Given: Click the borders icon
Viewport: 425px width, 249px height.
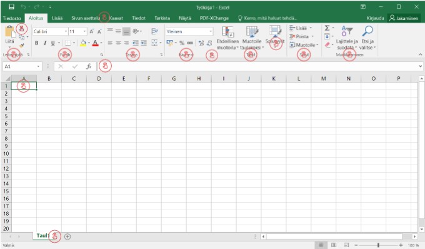Looking at the screenshot, I should (67, 43).
